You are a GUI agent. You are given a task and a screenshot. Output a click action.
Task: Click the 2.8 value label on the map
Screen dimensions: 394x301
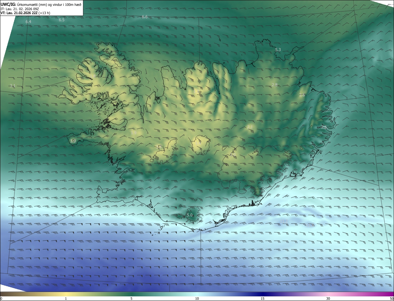(275, 85)
